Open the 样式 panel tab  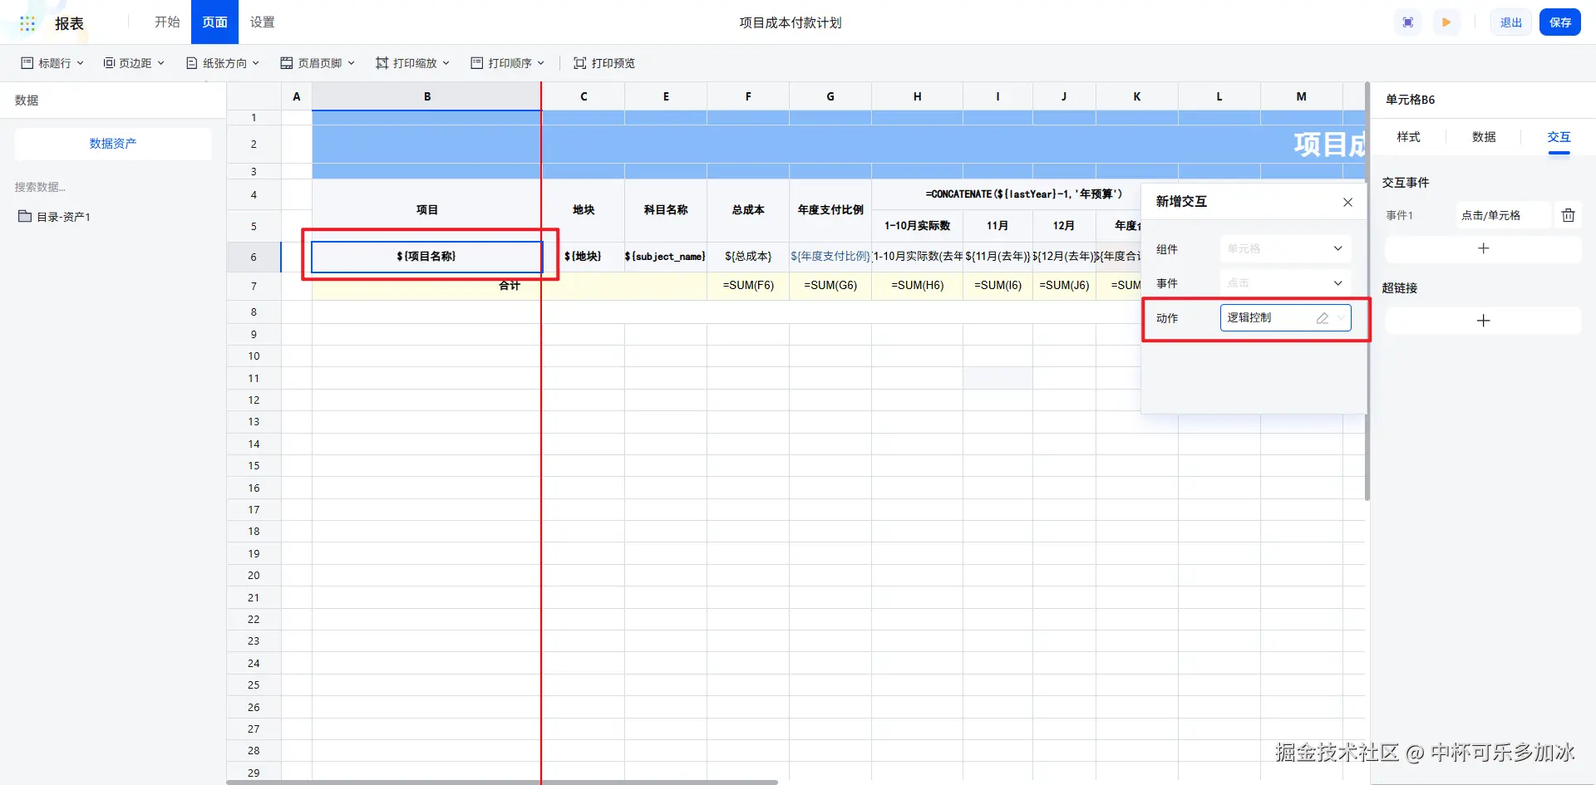click(1408, 137)
